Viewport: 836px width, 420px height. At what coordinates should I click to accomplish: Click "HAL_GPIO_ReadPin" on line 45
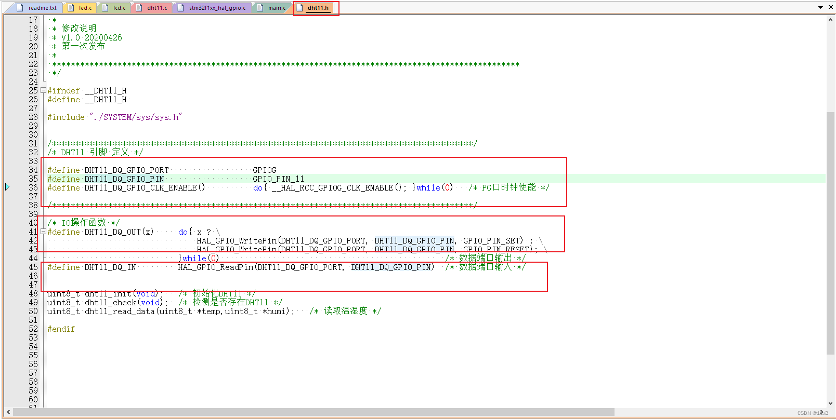coord(215,267)
